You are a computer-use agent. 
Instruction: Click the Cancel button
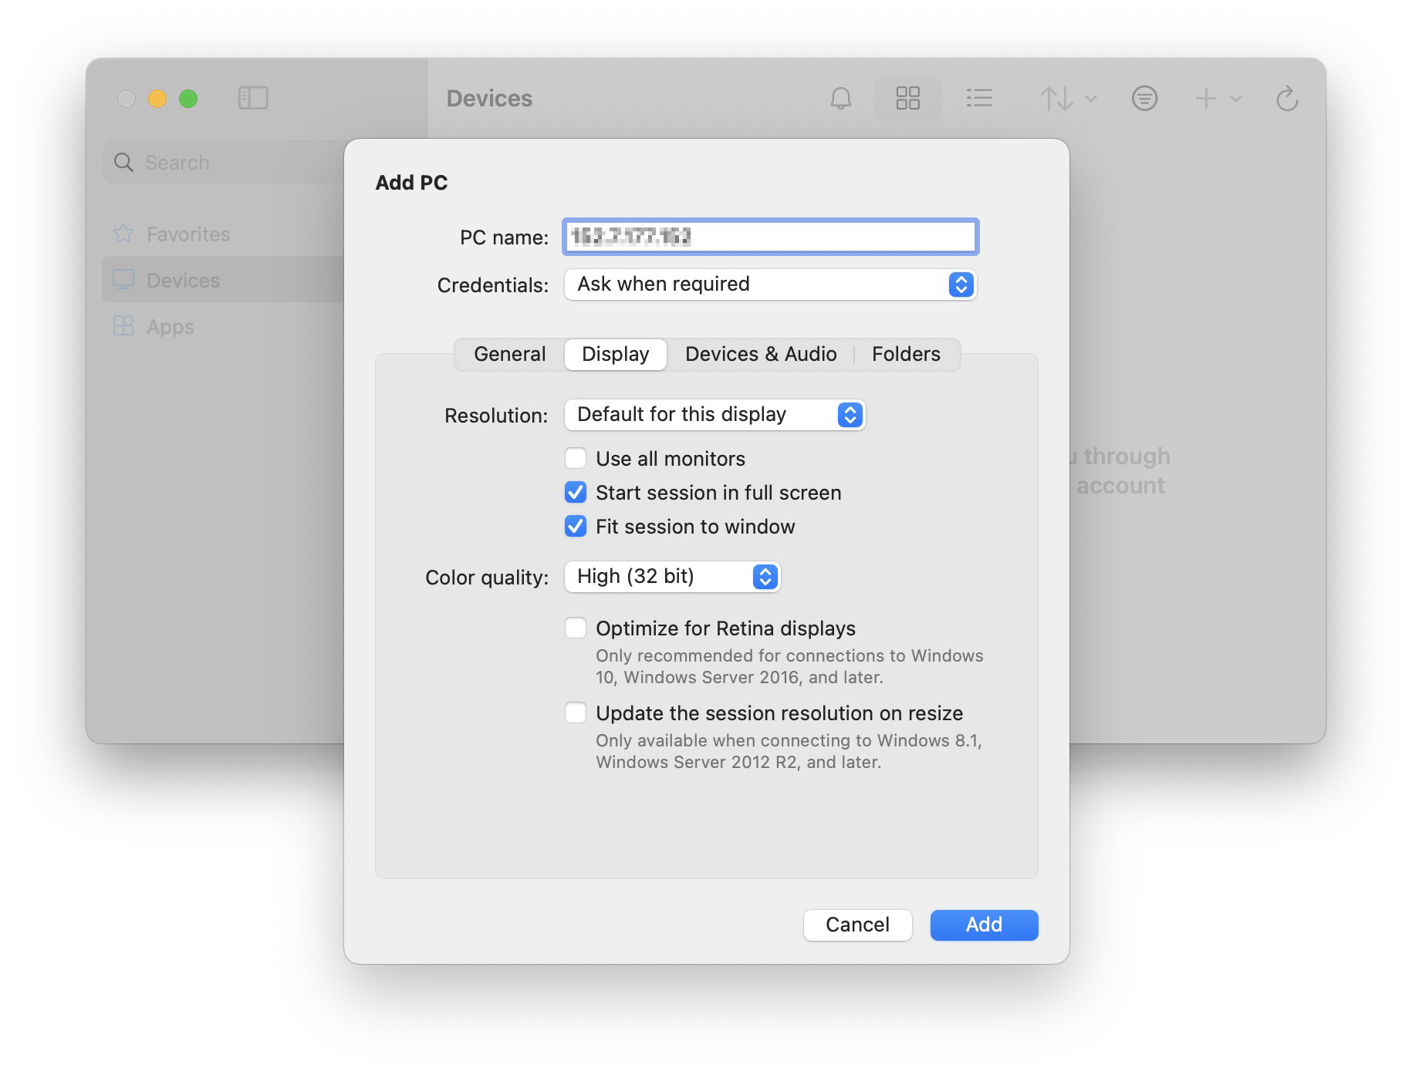857,925
